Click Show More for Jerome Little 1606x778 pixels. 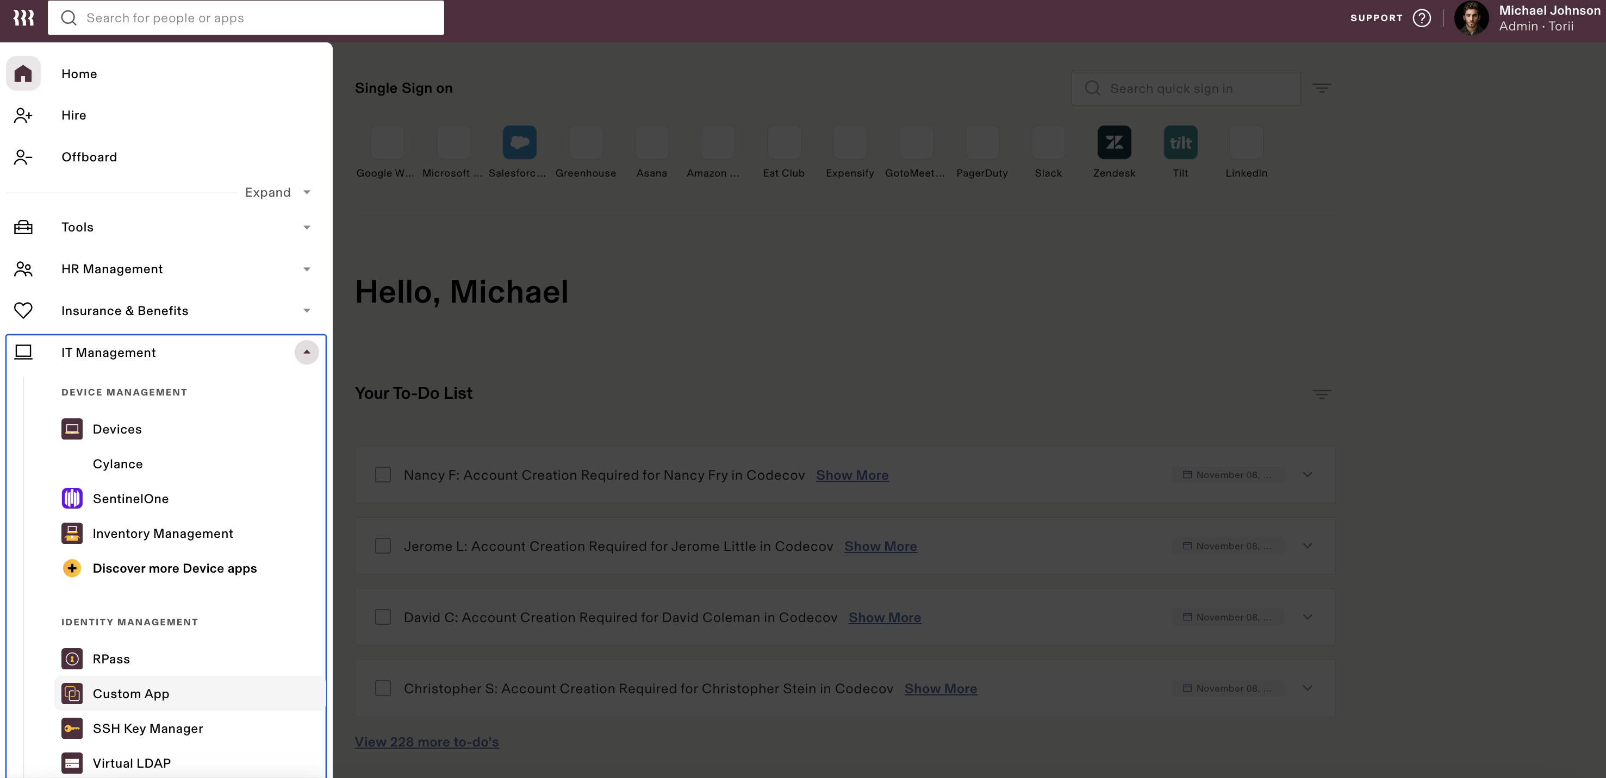click(x=880, y=546)
